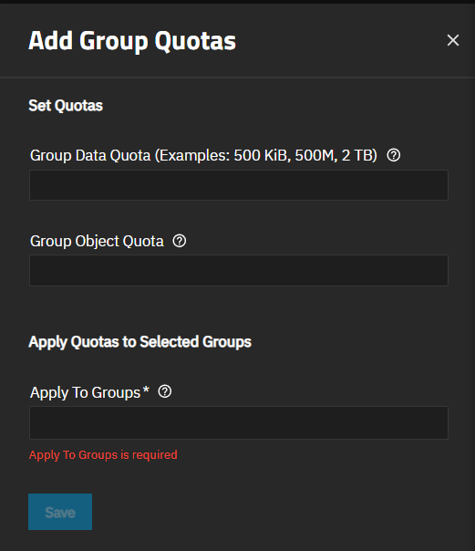The width and height of the screenshot is (475, 551).
Task: Click the 'Add Group Quotas' title
Action: pos(132,41)
